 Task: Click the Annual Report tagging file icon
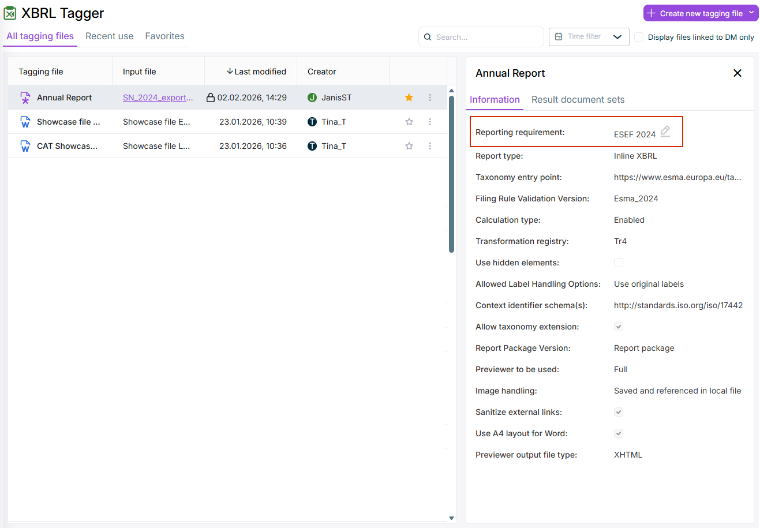click(x=25, y=98)
